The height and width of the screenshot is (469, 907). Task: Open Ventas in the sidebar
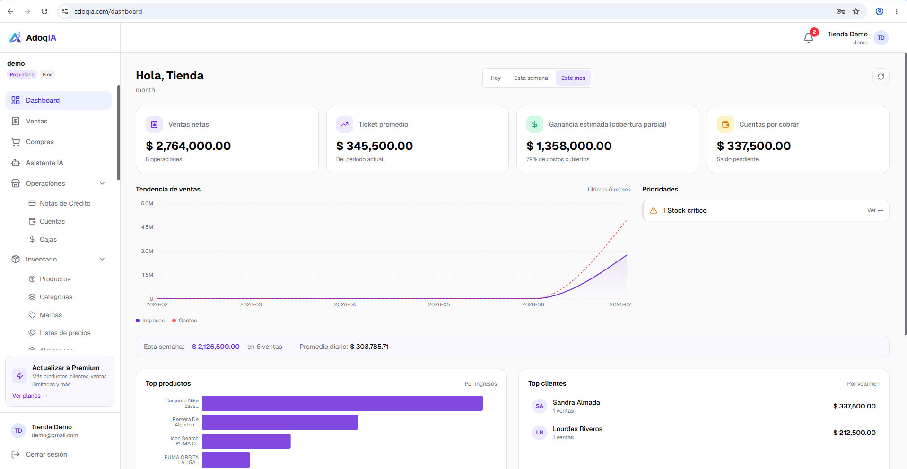pos(59,121)
